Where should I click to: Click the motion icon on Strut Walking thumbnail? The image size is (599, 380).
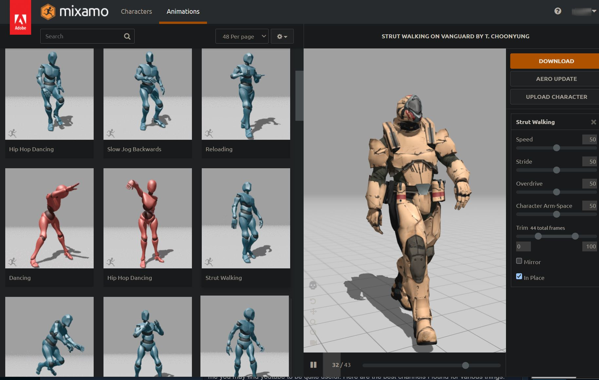coord(209,262)
